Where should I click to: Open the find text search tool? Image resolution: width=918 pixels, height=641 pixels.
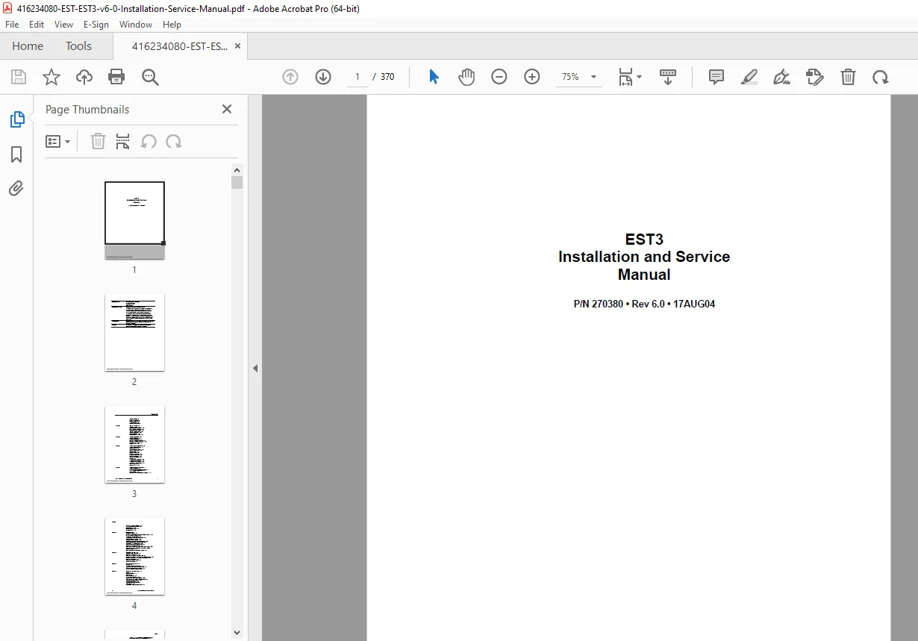pos(150,77)
